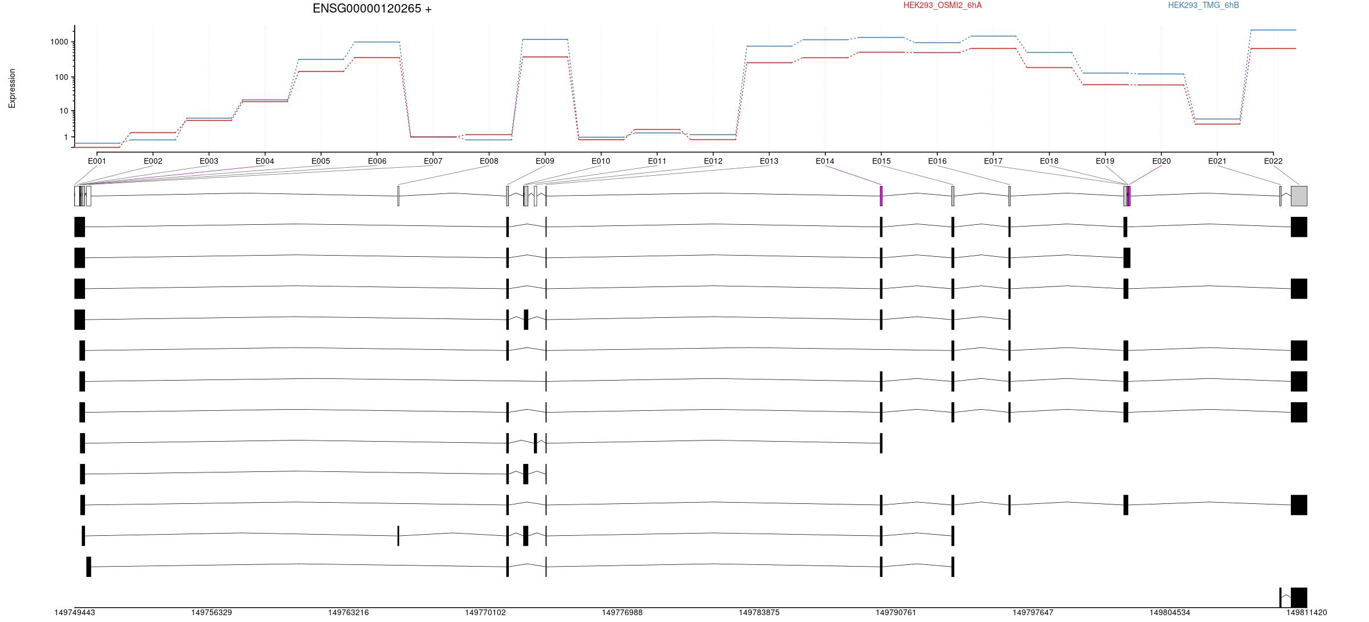Click exon label E020
1369x622 pixels.
[1161, 161]
